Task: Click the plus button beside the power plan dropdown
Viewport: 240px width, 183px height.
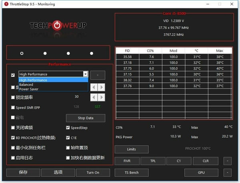Action: pos(98,75)
